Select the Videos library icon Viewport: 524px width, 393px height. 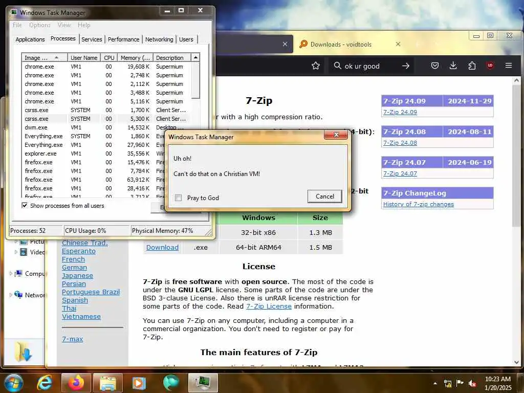pos(24,252)
